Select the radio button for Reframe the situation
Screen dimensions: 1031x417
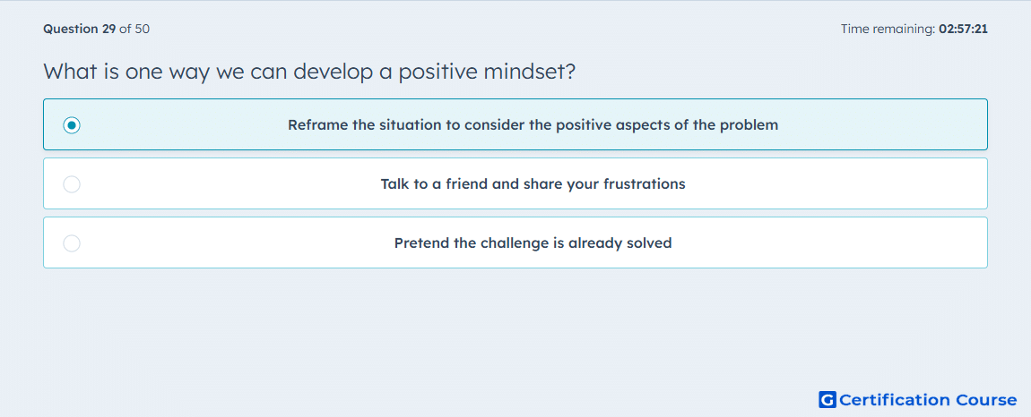point(72,124)
